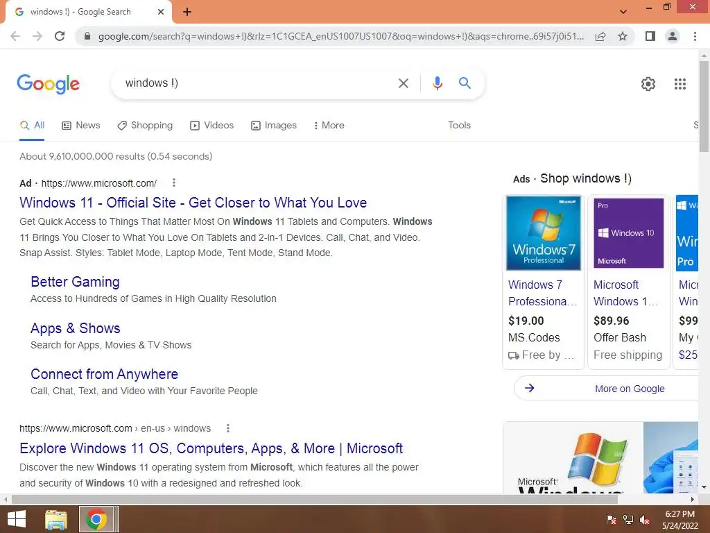Open Google quick settings gear
The height and width of the screenshot is (533, 710).
pyautogui.click(x=648, y=84)
